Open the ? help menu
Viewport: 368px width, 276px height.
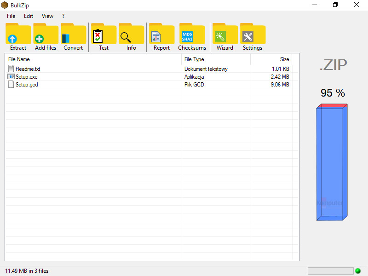(x=63, y=16)
